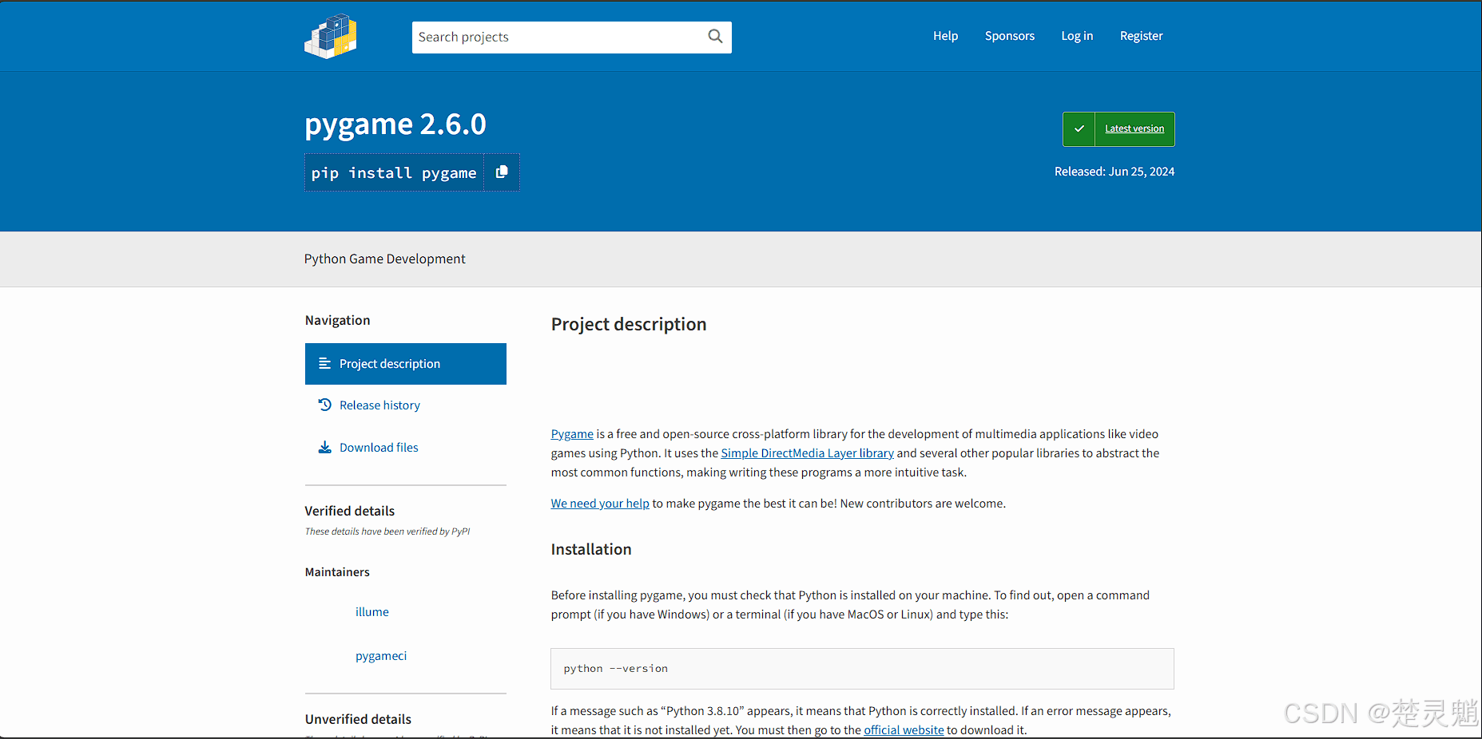Screen dimensions: 1482x739
Task: Click the PyPI logo icon
Action: click(x=331, y=37)
